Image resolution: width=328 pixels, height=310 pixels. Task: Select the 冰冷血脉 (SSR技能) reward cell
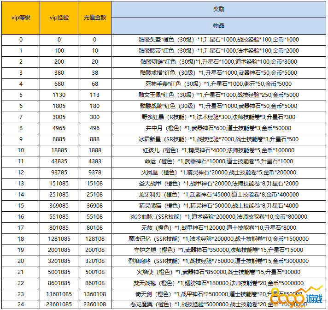coord(219,216)
